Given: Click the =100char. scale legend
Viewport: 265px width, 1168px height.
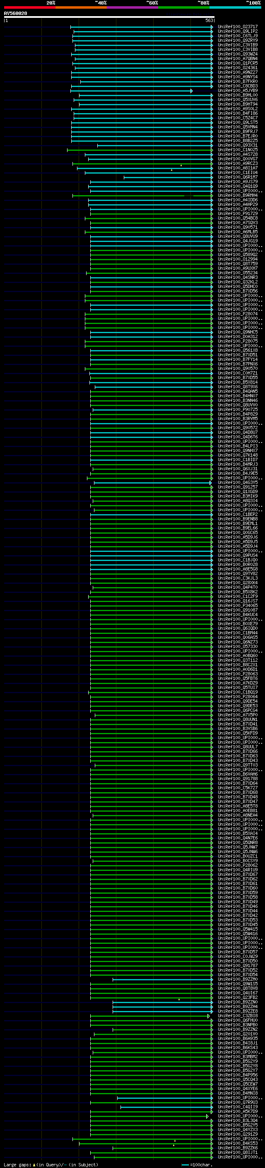Looking at the screenshot, I should [x=197, y=1164].
